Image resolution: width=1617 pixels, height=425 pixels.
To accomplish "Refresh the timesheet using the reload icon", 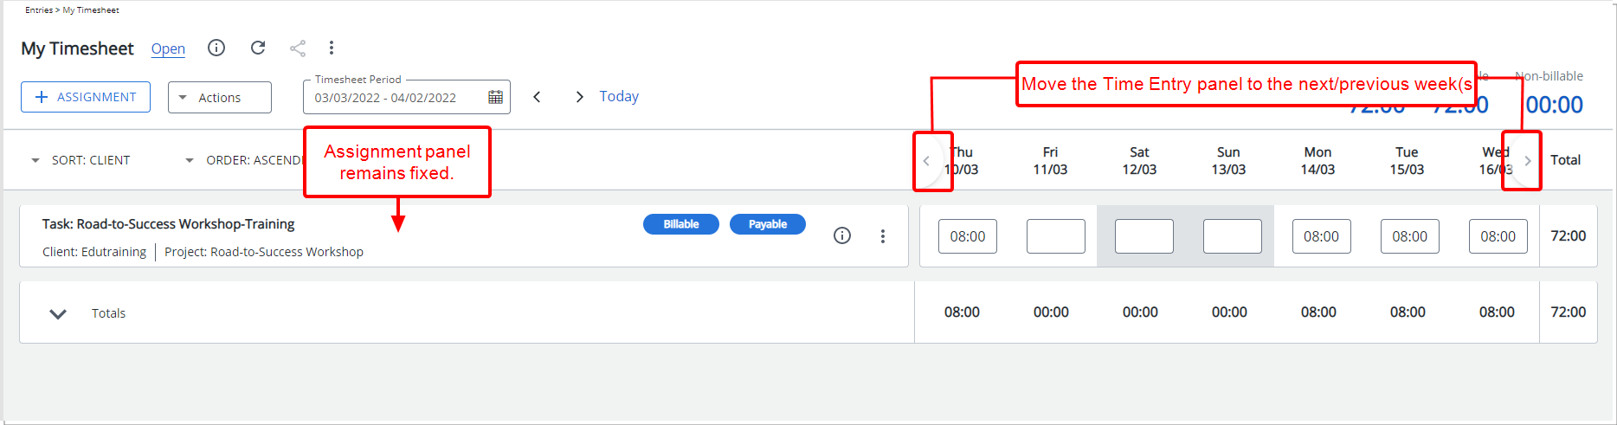I will (258, 48).
